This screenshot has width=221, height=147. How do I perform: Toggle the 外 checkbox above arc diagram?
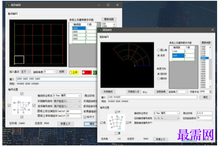117,112
